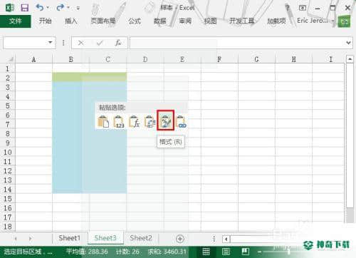
Task: Choose the Transpose paste option
Action: (150, 121)
